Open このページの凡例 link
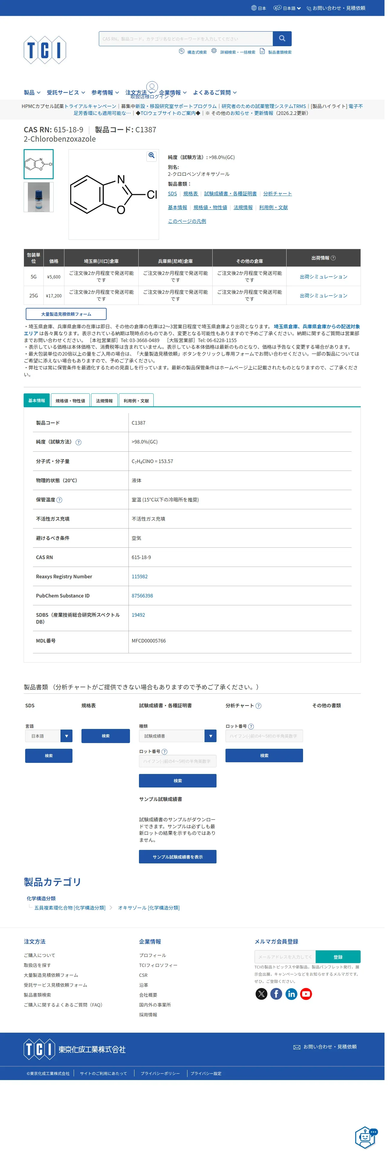 click(187, 221)
